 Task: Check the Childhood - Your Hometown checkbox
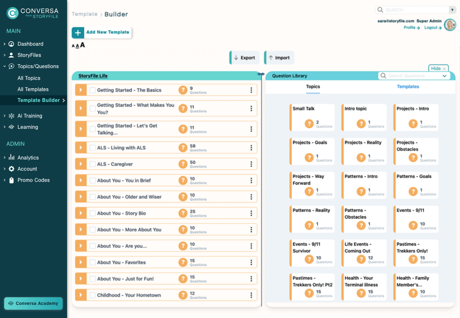93,295
